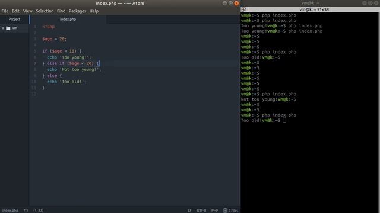Open the Help menu in Atom
Screen dimensions: 380x213
click(94, 11)
